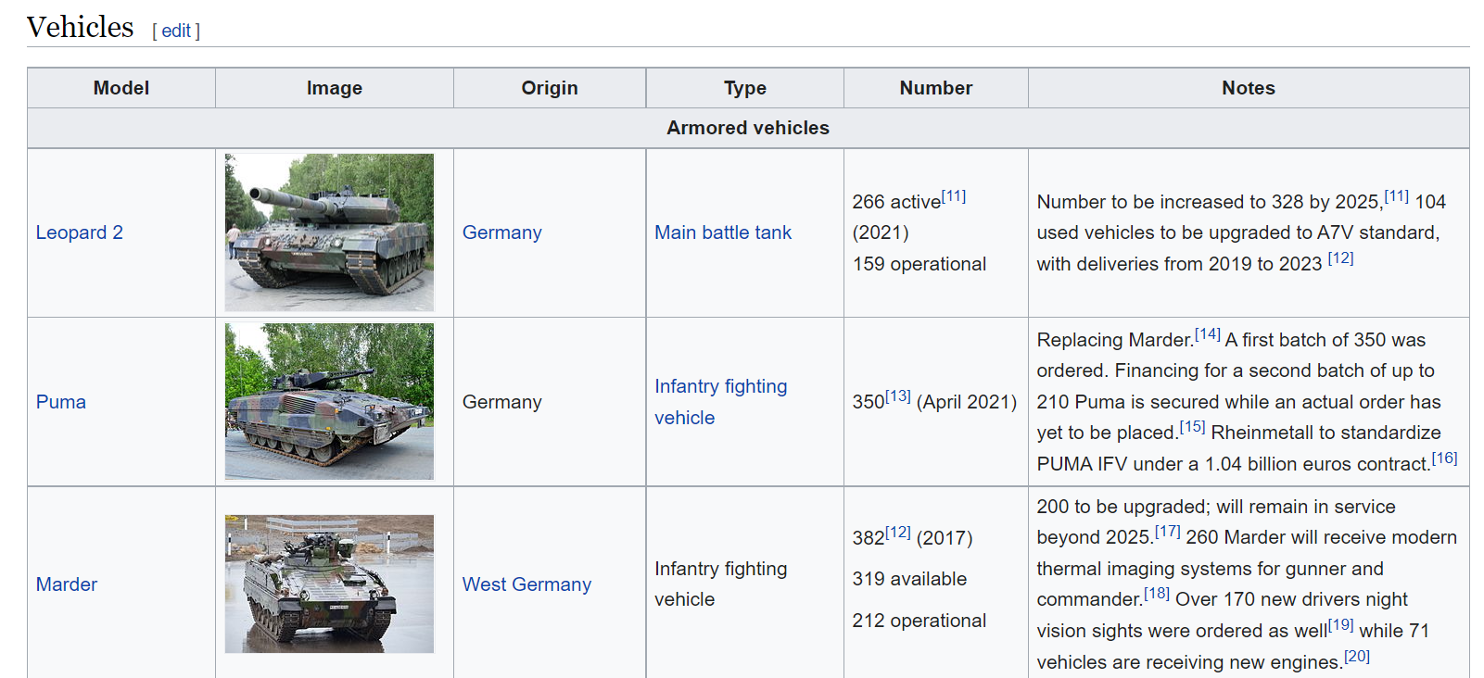Open the West Germany origin link

pyautogui.click(x=526, y=584)
